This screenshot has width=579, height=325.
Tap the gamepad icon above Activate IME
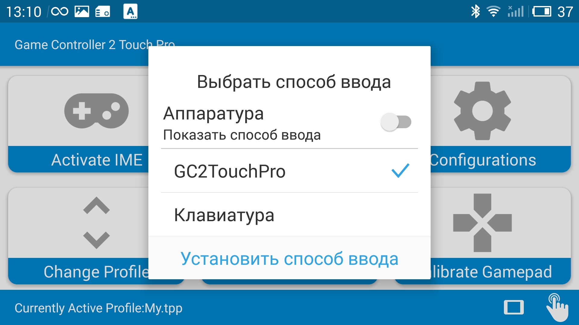tap(96, 111)
